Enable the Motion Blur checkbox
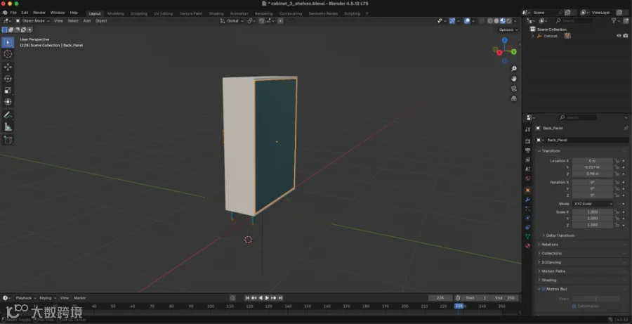The image size is (632, 324). 544,289
